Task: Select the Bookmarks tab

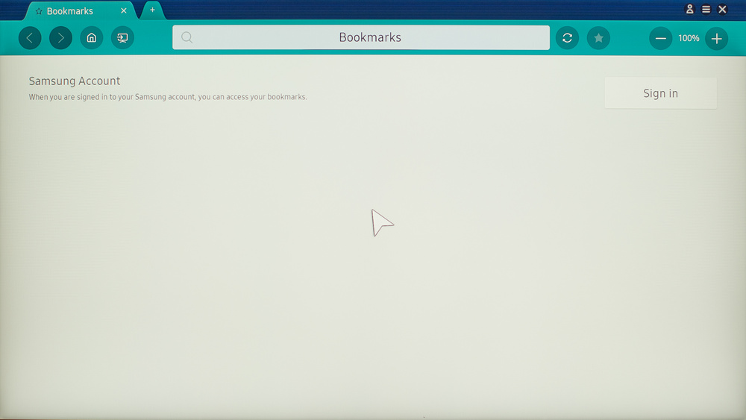Action: (x=70, y=11)
